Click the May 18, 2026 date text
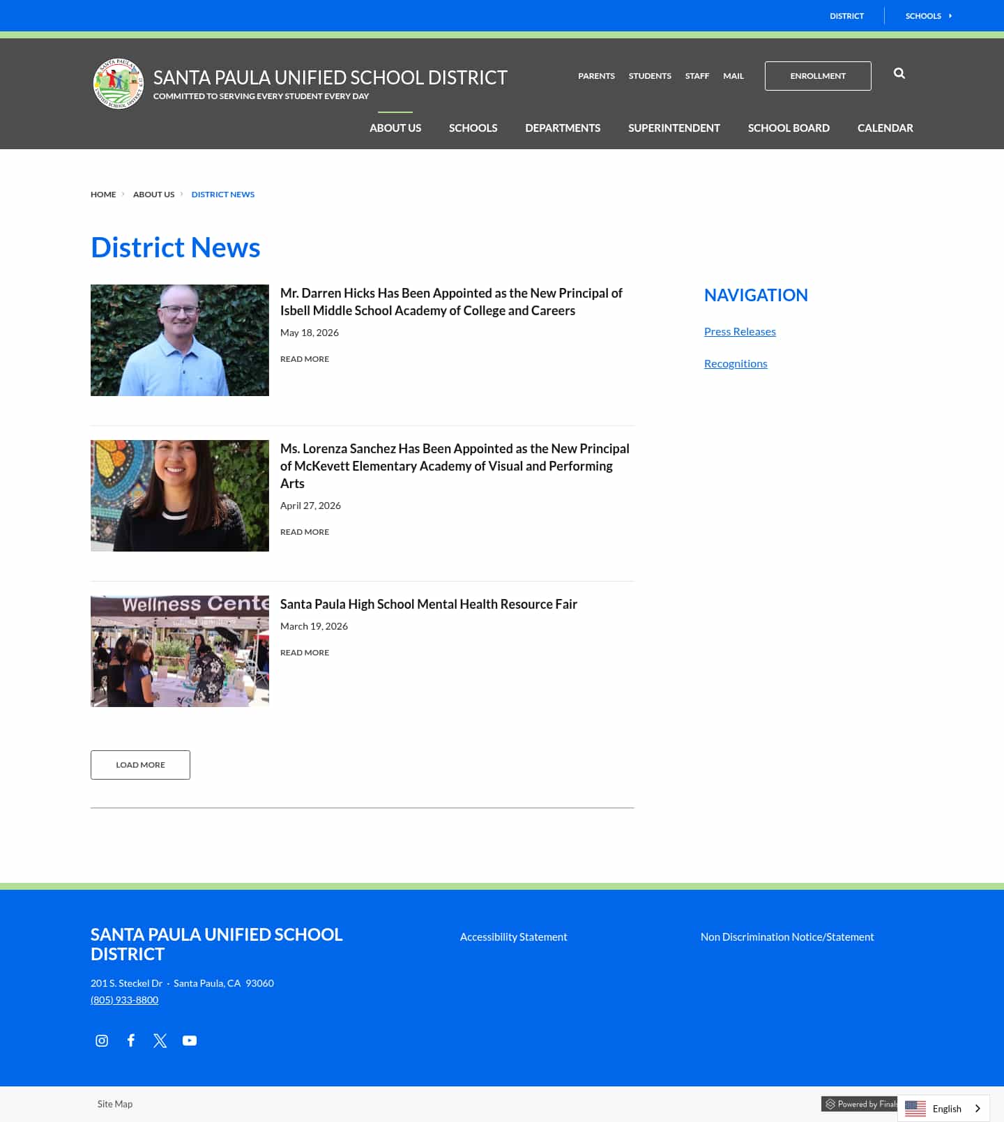This screenshot has height=1122, width=1004. 310,333
